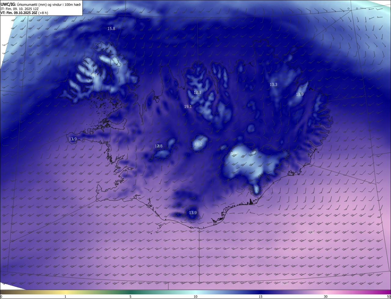
Task: Click the 12.3 value in north Iceland
Action: [198, 92]
